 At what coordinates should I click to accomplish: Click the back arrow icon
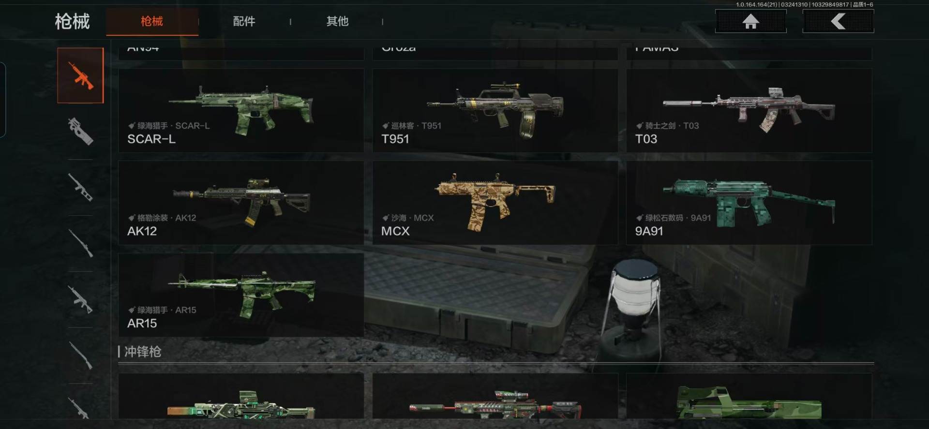pyautogui.click(x=838, y=21)
